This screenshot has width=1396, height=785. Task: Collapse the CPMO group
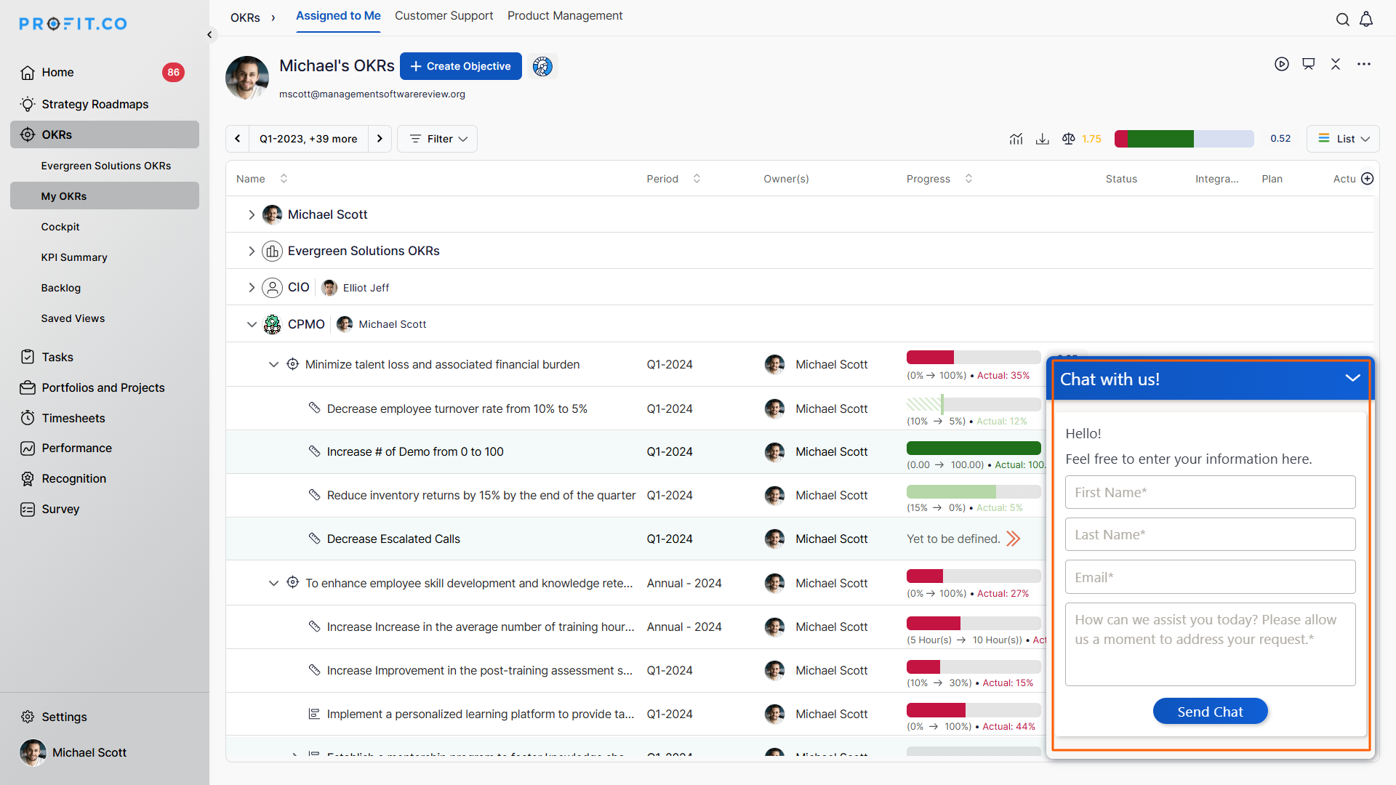252,324
